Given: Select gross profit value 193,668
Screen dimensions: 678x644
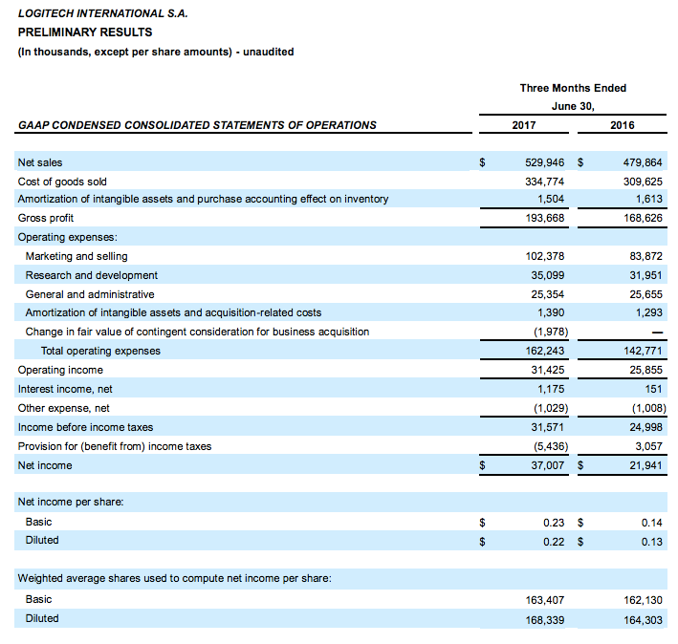Looking at the screenshot, I should point(544,218).
